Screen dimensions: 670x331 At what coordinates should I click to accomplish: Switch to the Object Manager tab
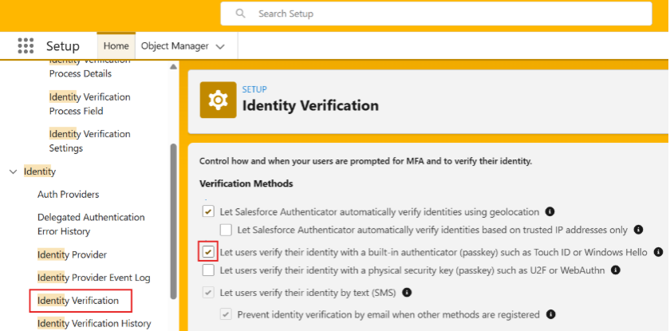coord(175,45)
